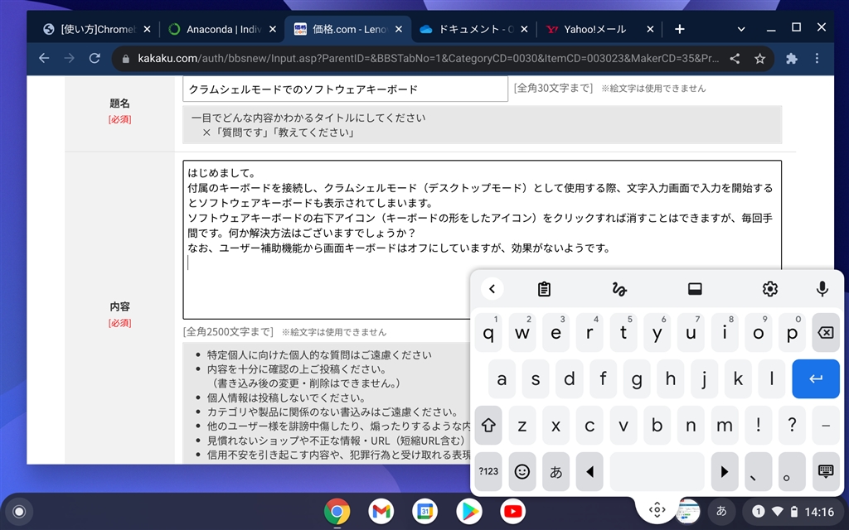This screenshot has height=530, width=849.
Task: Collapse the keyboard toolbar with back chevron
Action: (x=492, y=289)
